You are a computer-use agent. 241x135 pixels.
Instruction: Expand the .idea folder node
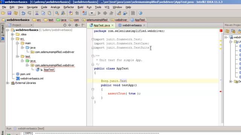tap(12, 34)
